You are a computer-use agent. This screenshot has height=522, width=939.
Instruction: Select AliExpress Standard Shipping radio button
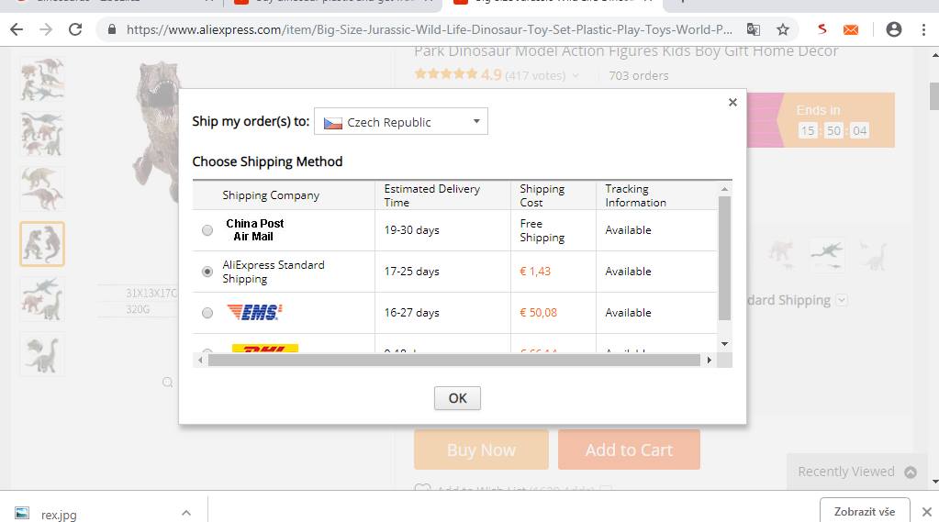207,272
